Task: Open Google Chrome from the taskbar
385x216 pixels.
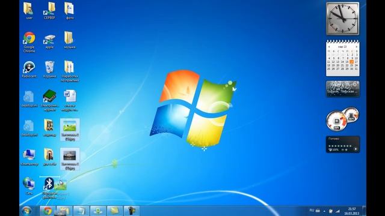Action: 48,211
